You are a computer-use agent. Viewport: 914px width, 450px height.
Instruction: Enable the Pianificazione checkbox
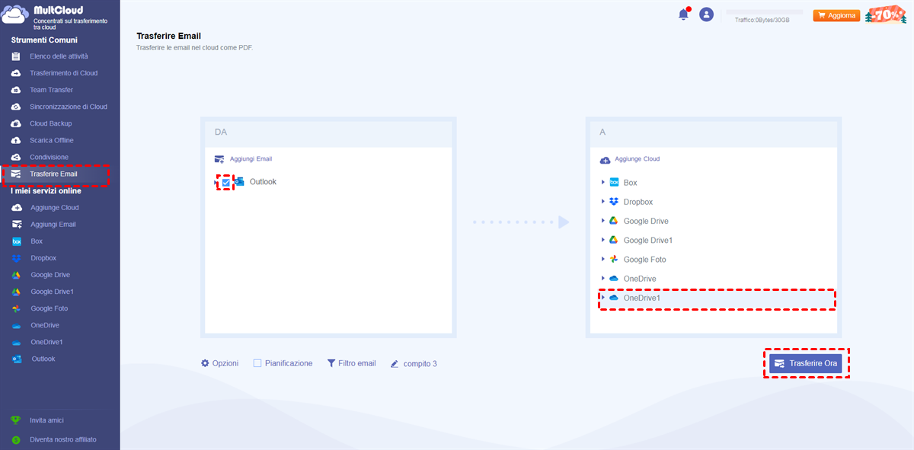257,363
